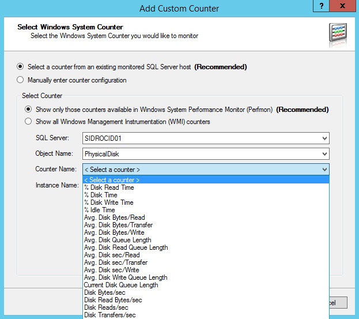Pick Avg. Disk sec/Read counter
Screen dimensions: 359x319
pyautogui.click(x=206, y=255)
